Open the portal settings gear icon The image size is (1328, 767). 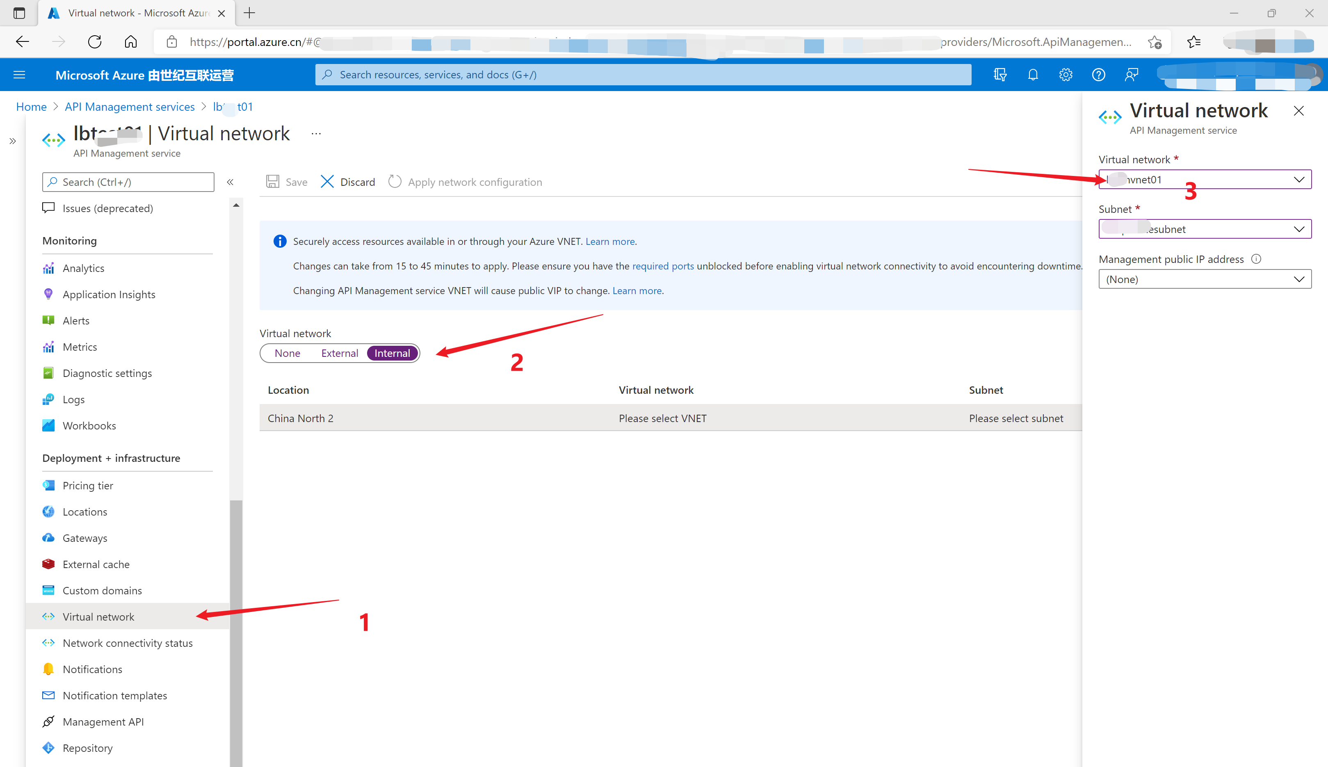click(1065, 75)
